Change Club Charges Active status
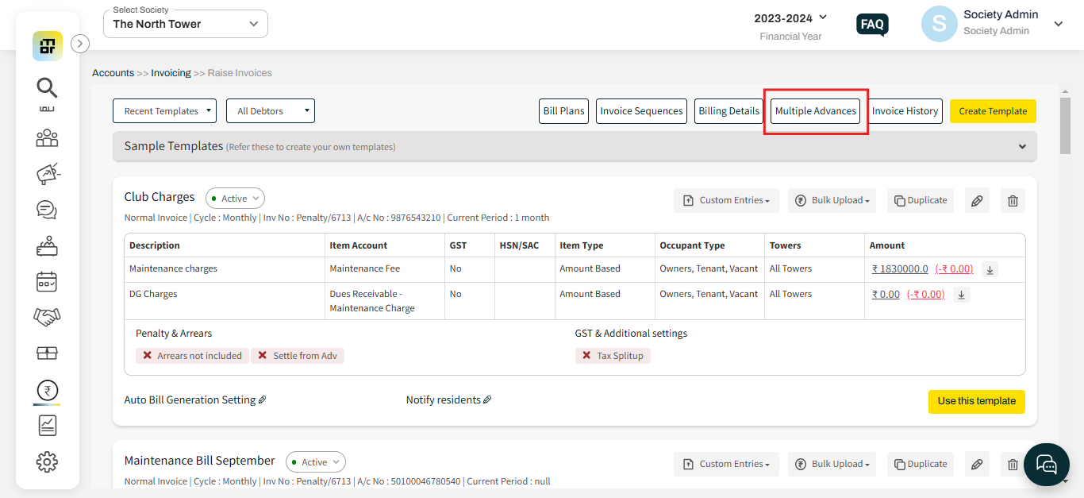 (x=235, y=199)
